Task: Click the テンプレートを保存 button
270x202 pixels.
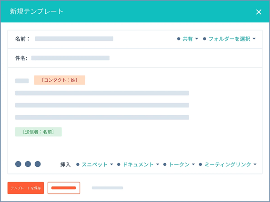Action: (x=26, y=188)
